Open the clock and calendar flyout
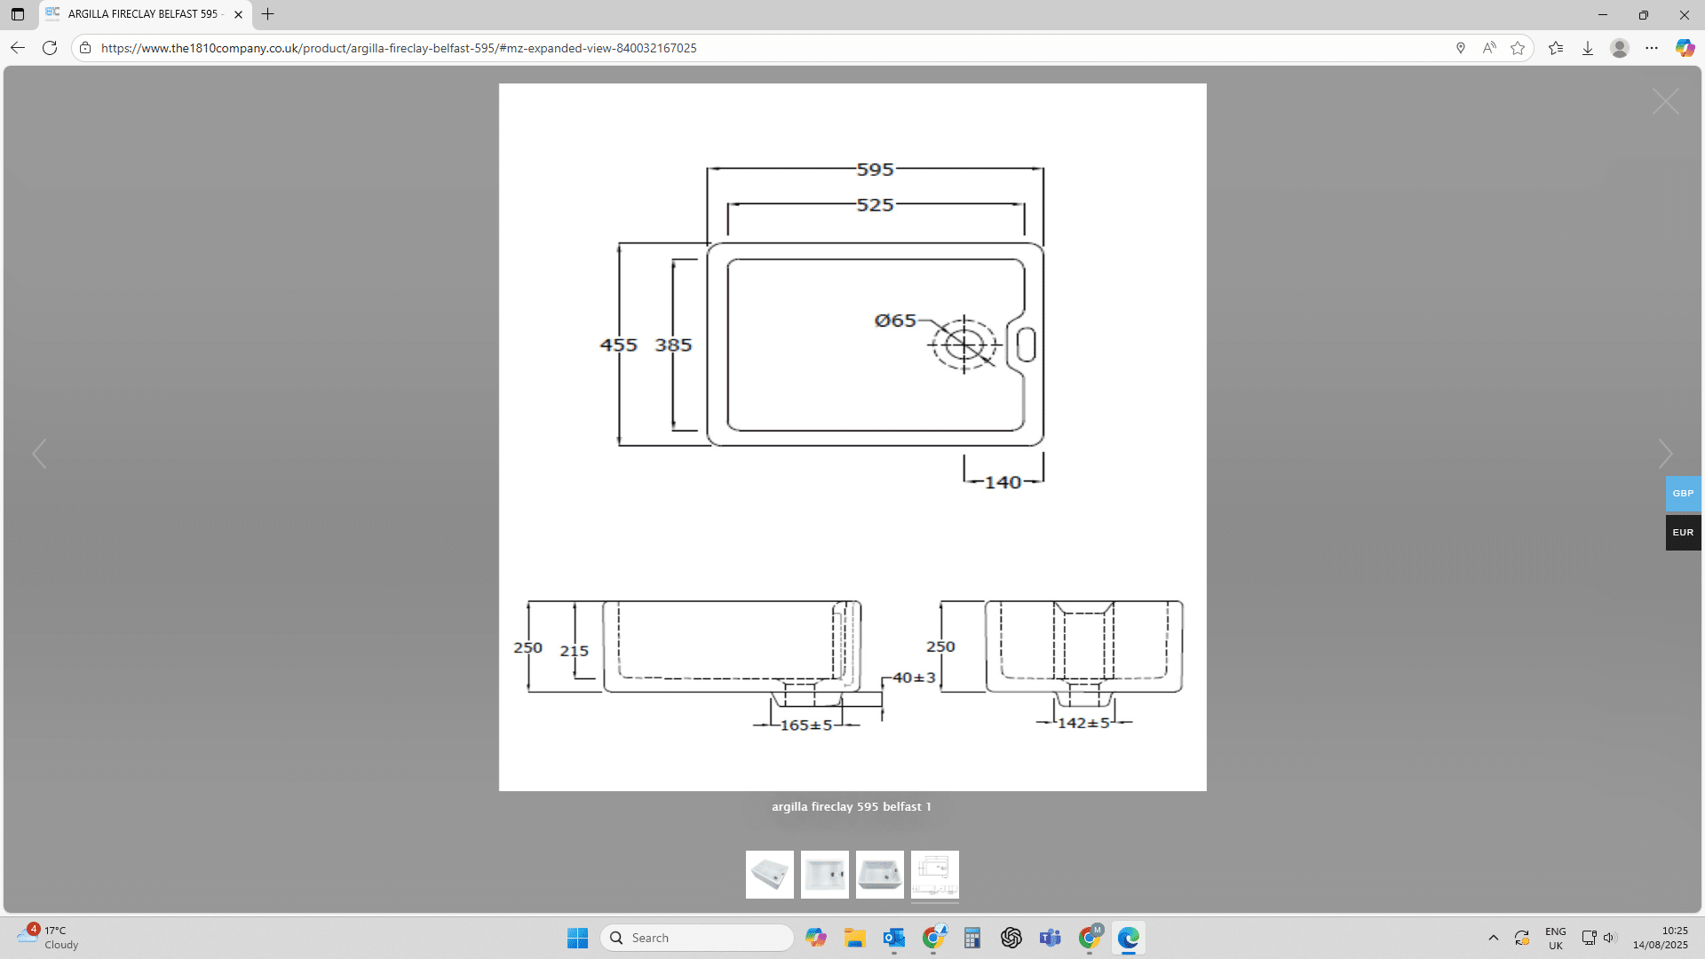This screenshot has height=959, width=1705. (x=1660, y=938)
